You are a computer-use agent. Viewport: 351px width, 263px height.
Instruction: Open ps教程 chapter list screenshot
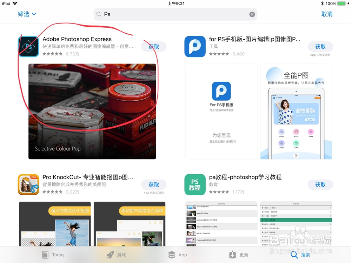296,224
